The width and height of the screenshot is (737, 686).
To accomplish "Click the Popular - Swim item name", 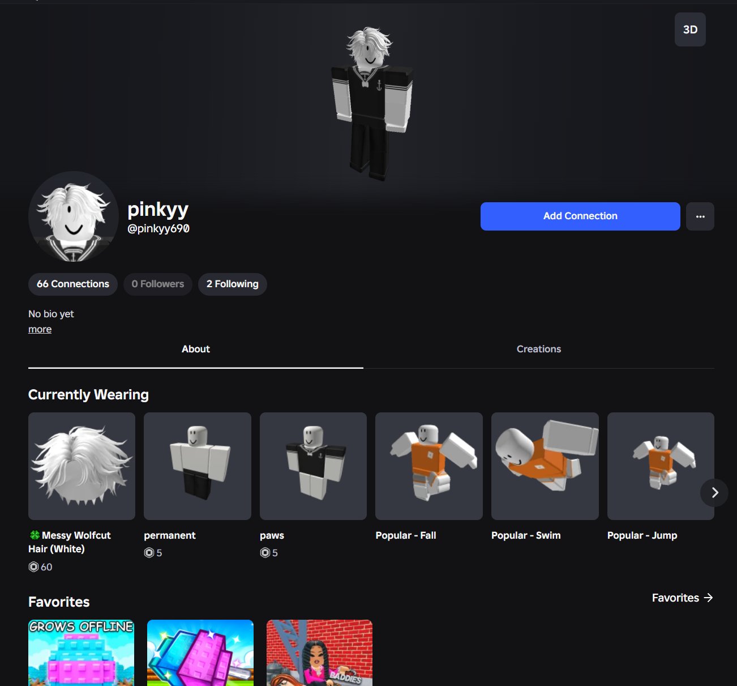I will [x=526, y=535].
